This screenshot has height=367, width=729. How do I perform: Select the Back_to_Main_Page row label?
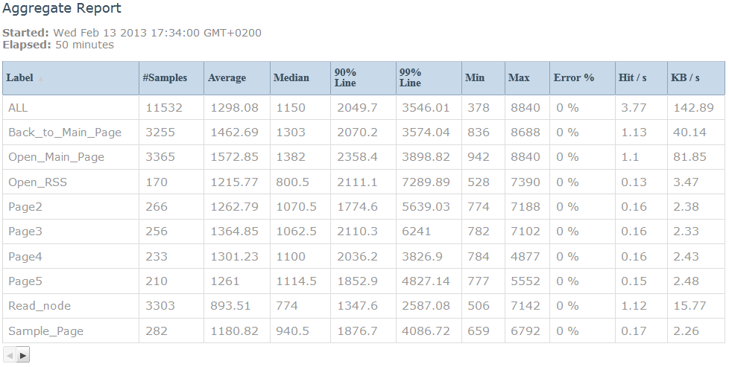(x=65, y=133)
